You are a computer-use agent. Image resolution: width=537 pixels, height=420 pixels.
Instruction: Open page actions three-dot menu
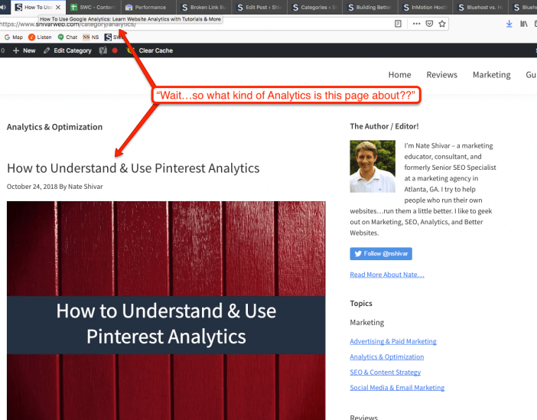416,24
